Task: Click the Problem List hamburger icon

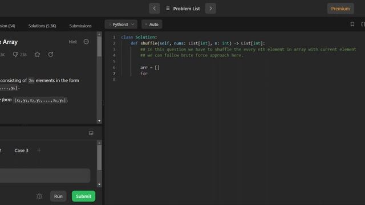Action: click(168, 9)
